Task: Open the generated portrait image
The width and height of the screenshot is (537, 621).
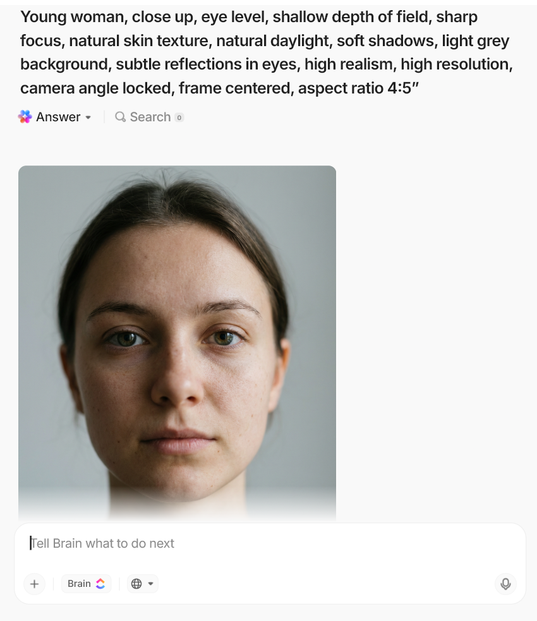Action: point(177,341)
